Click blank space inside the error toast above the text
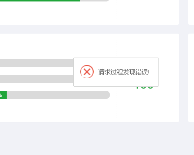 pos(116,61)
